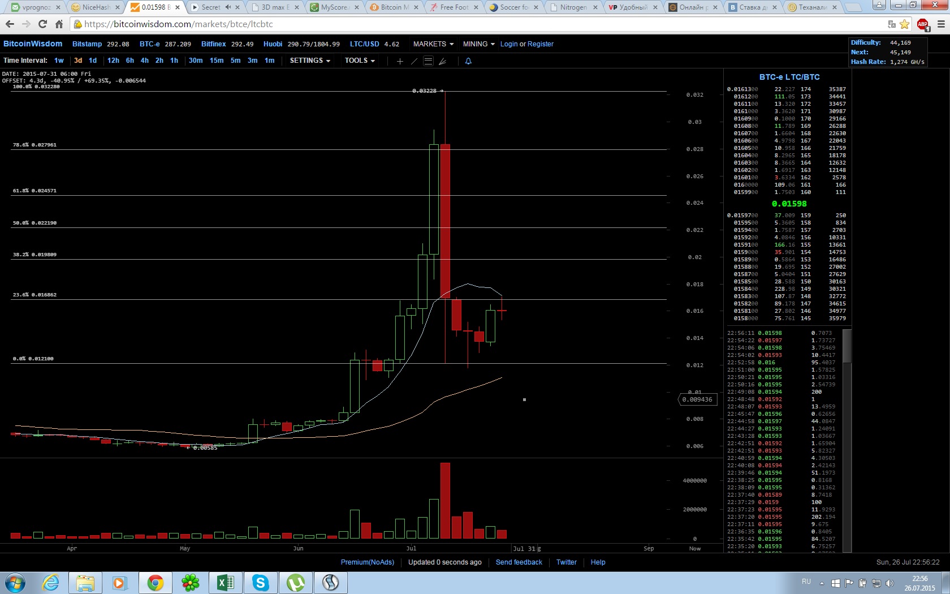Select the Fibonacci fan lines tool
The image size is (950, 594).
coord(442,61)
